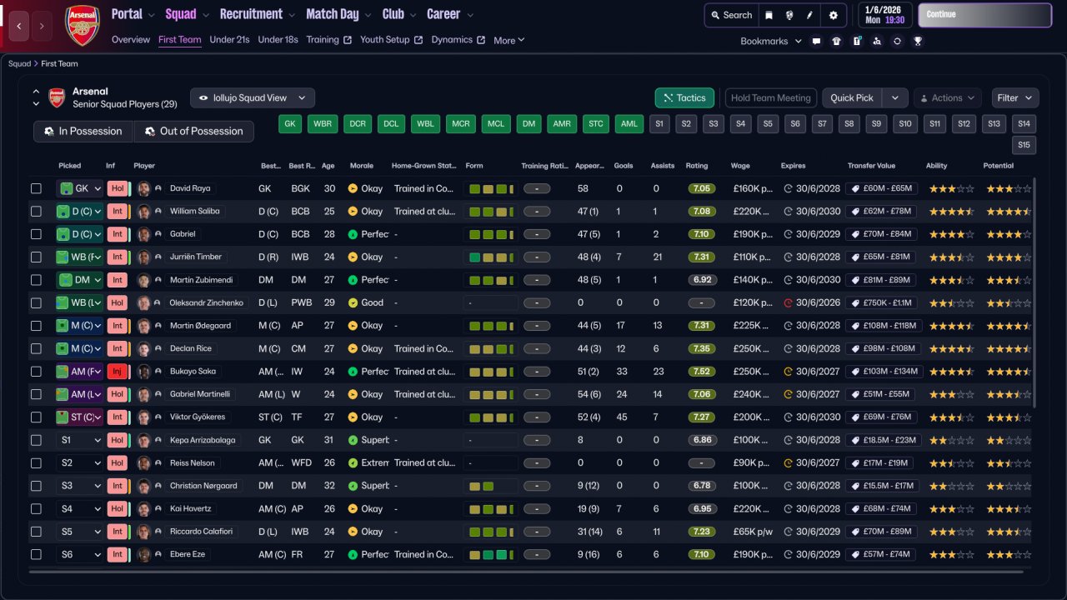Open David Raya's GK picked position dropdown
1067x600 pixels.
pos(80,188)
